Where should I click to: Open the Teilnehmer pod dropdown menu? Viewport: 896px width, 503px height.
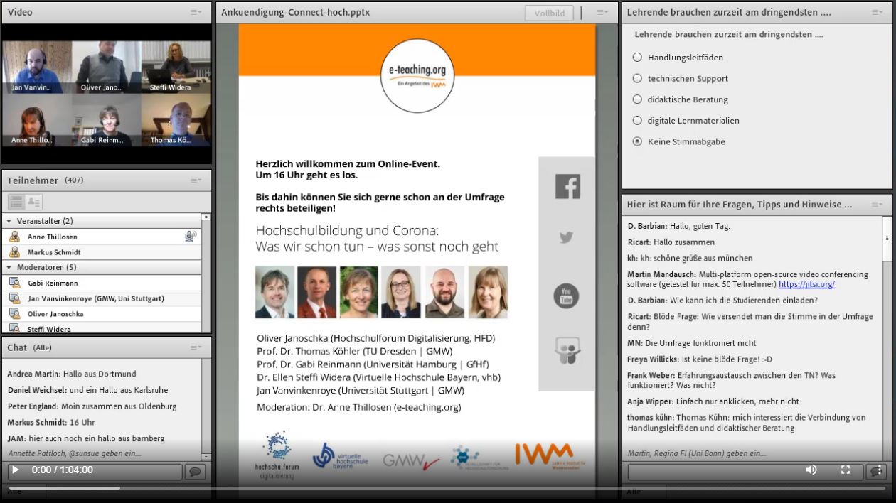click(x=196, y=180)
